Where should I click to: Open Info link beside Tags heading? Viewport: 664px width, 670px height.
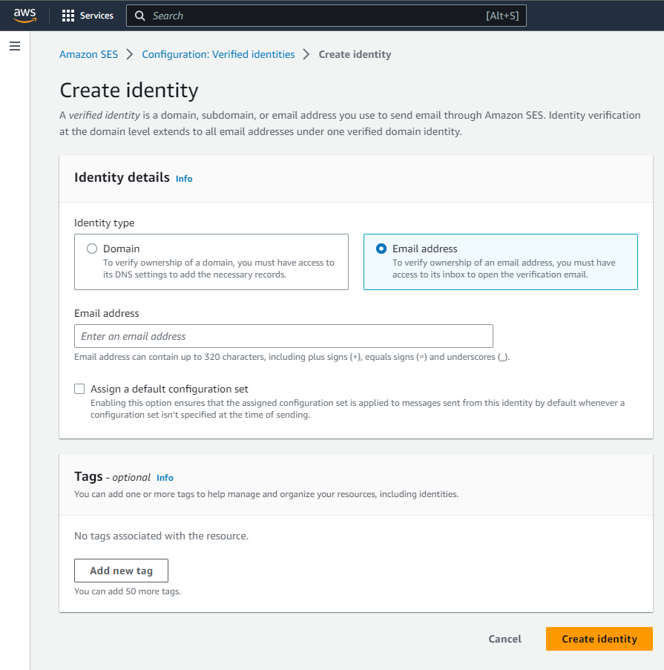tap(165, 478)
